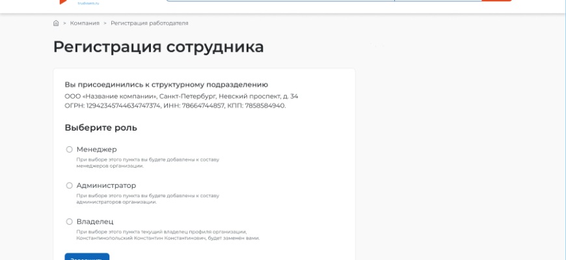Click the «Администратор» role label text
Image resolution: width=566 pixels, height=260 pixels.
pyautogui.click(x=106, y=186)
